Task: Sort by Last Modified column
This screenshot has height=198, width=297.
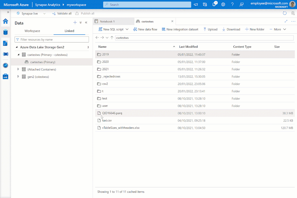Action: tap(188, 47)
